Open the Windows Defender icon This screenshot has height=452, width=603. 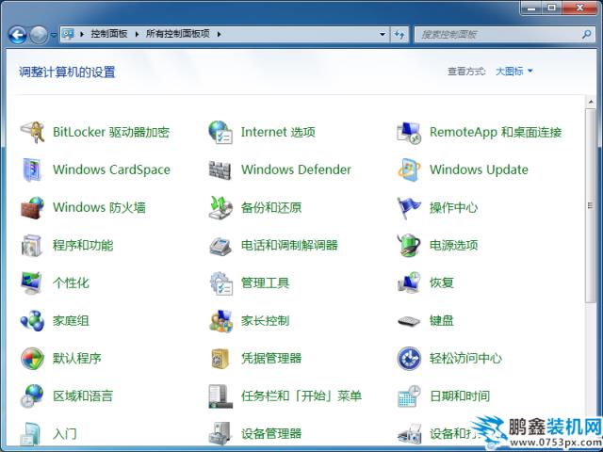[x=220, y=169]
